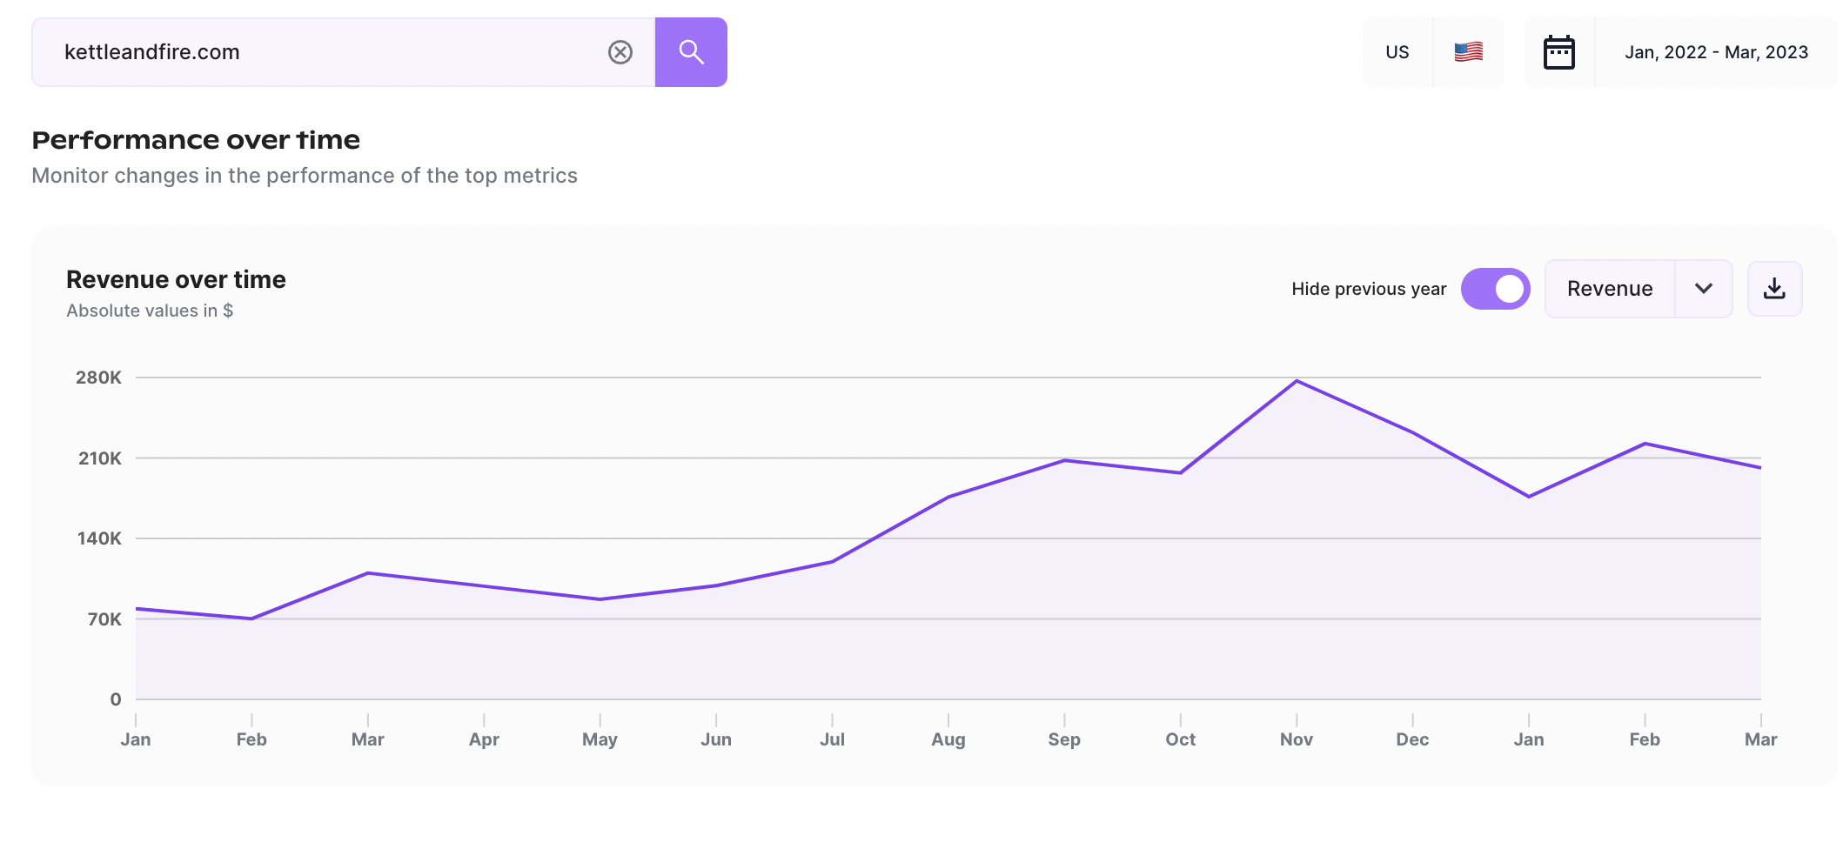Click the purple search magnifier button
The height and width of the screenshot is (849, 1843).
(x=691, y=52)
